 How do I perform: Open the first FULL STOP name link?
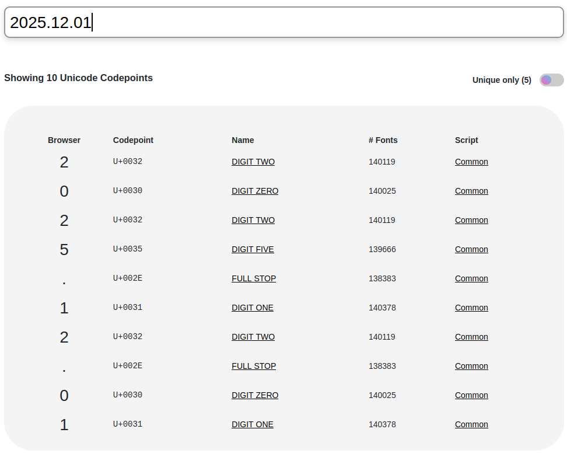[x=253, y=278]
